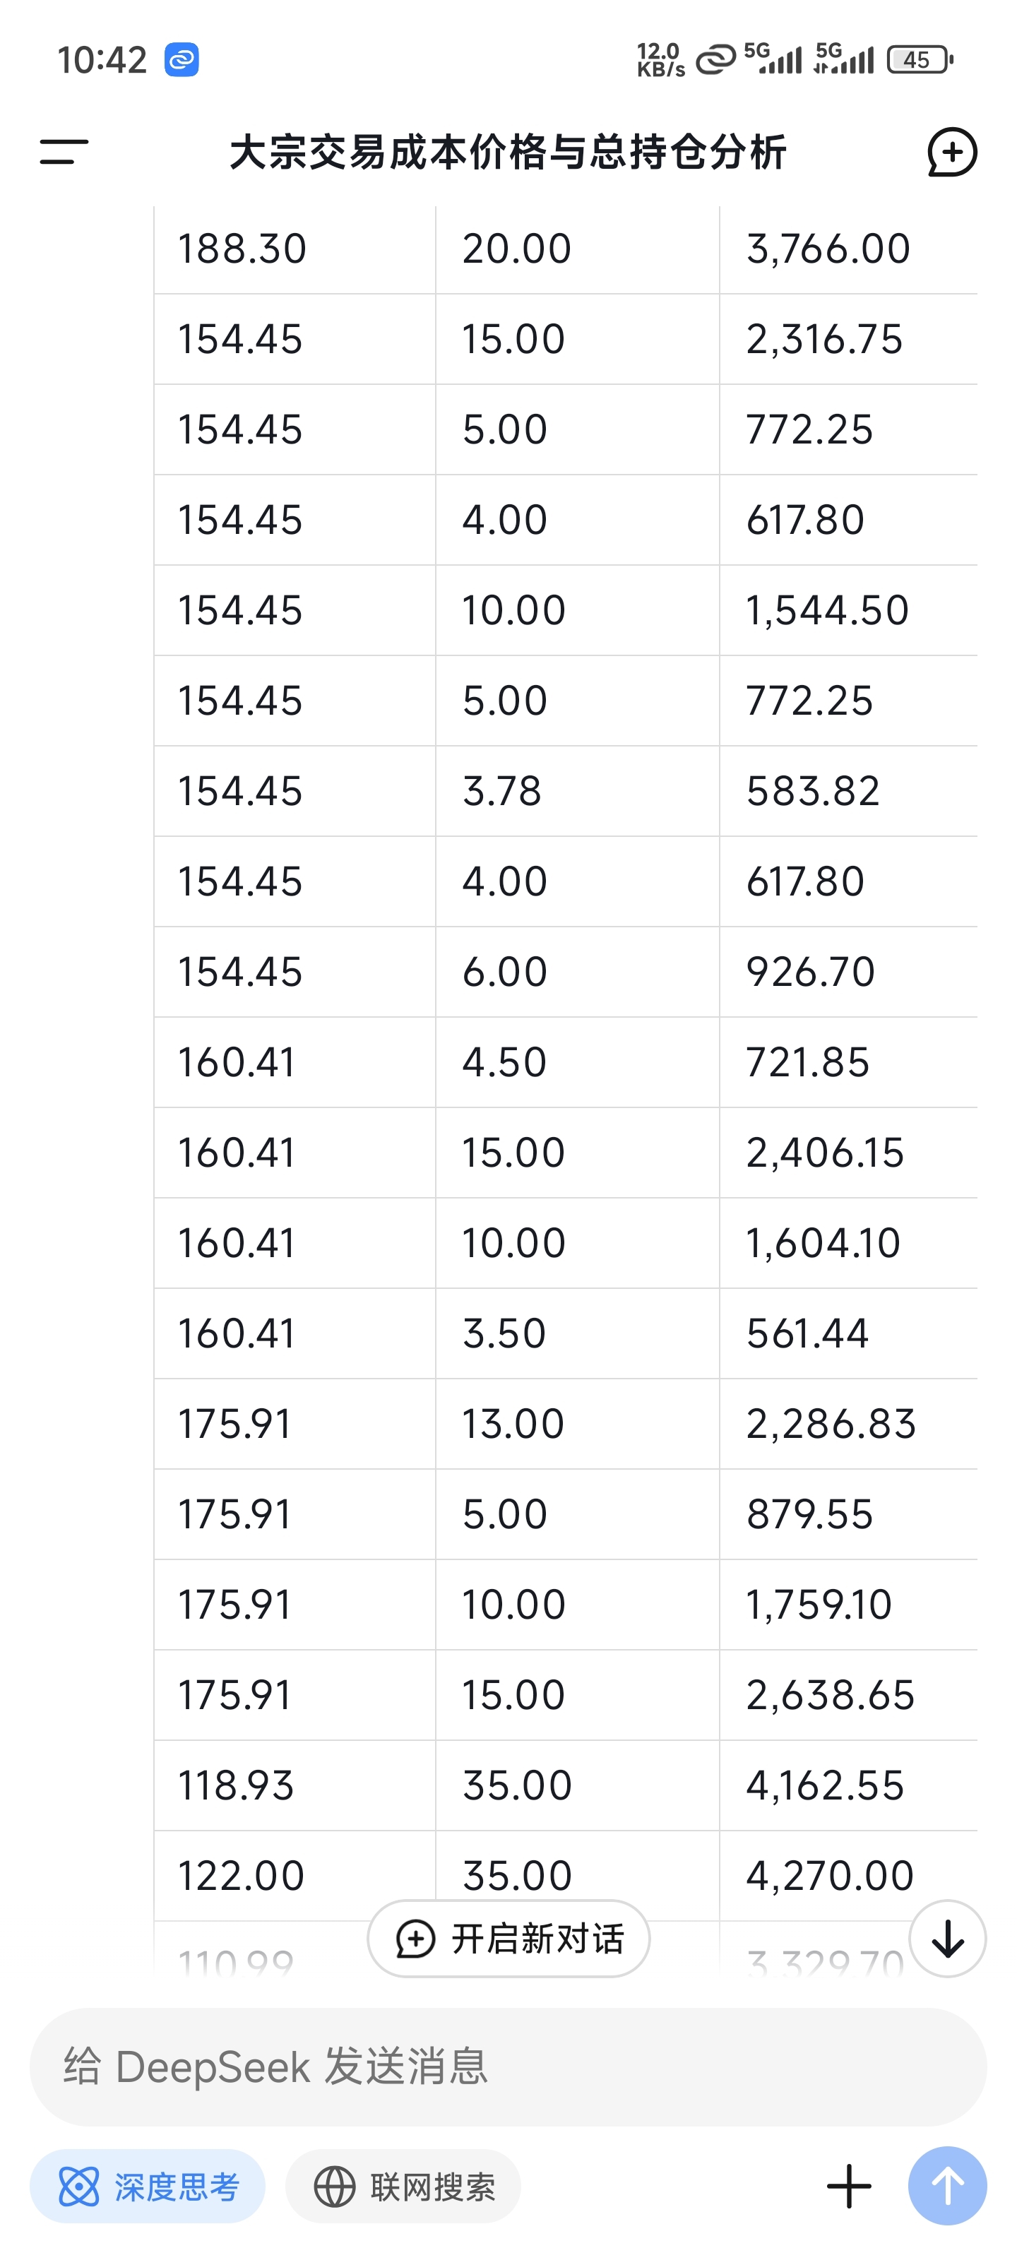The image size is (1017, 2260).
Task: Tap the 13.00 quantity cell
Action: 578,1424
